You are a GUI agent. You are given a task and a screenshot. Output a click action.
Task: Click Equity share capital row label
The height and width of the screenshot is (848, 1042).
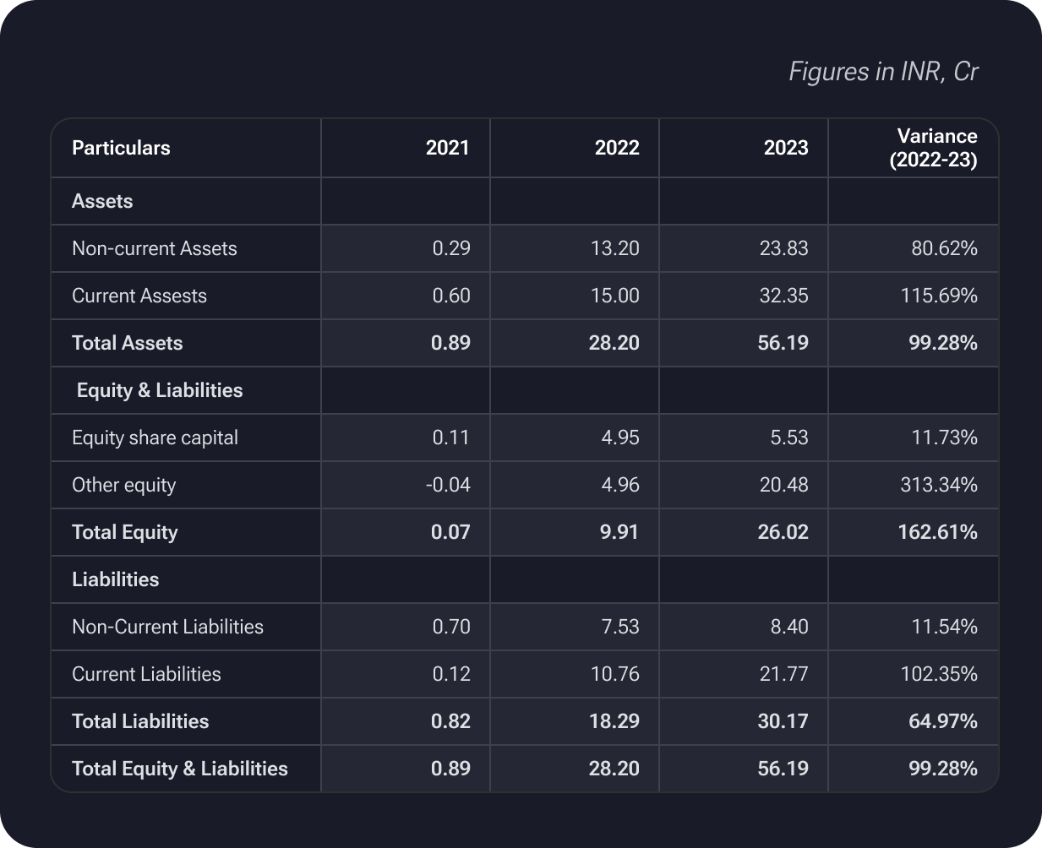pos(155,438)
